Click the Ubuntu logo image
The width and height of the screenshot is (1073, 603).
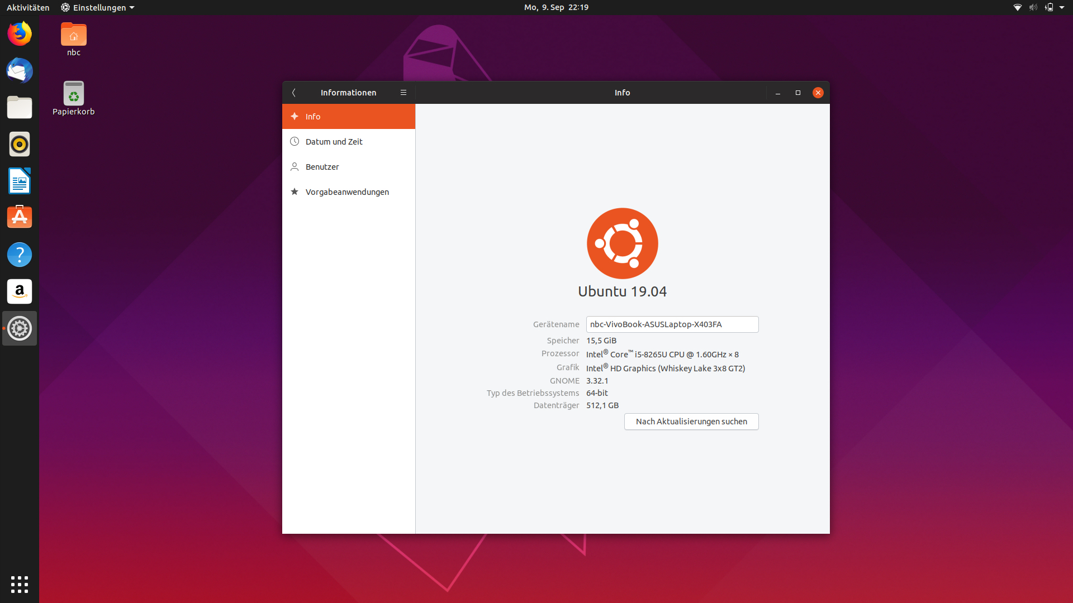tap(622, 243)
